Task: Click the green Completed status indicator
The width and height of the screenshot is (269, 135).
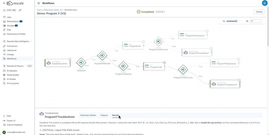Action: pos(145,12)
